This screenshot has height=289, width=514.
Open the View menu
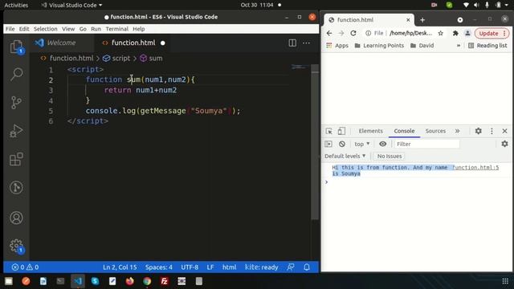68,29
